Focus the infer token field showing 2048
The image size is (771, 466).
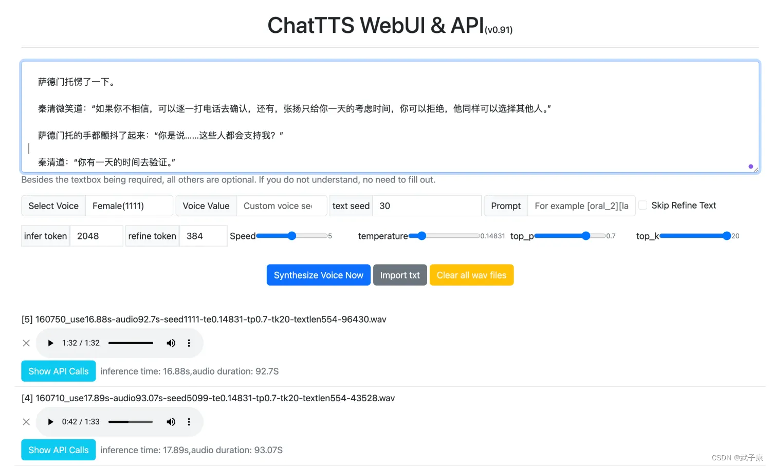(96, 236)
